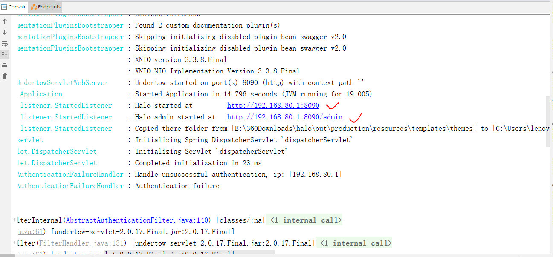Click the Endpoints flame icon
The width and height of the screenshot is (553, 257).
pyautogui.click(x=33, y=7)
